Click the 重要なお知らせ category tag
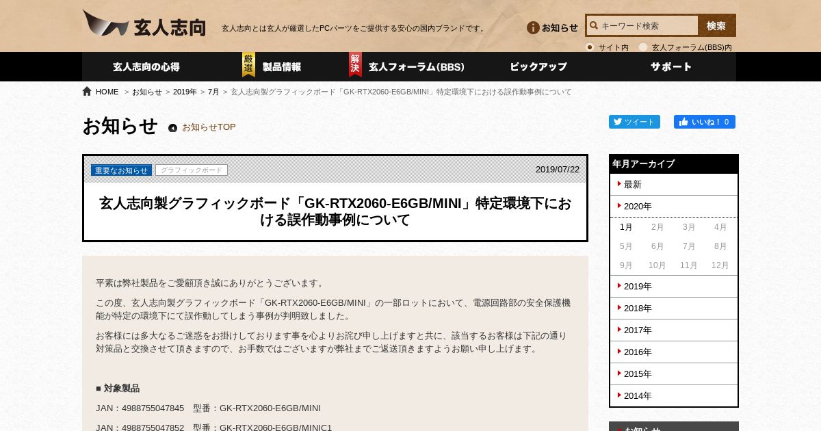Viewport: 821px width, 431px height. pos(122,170)
